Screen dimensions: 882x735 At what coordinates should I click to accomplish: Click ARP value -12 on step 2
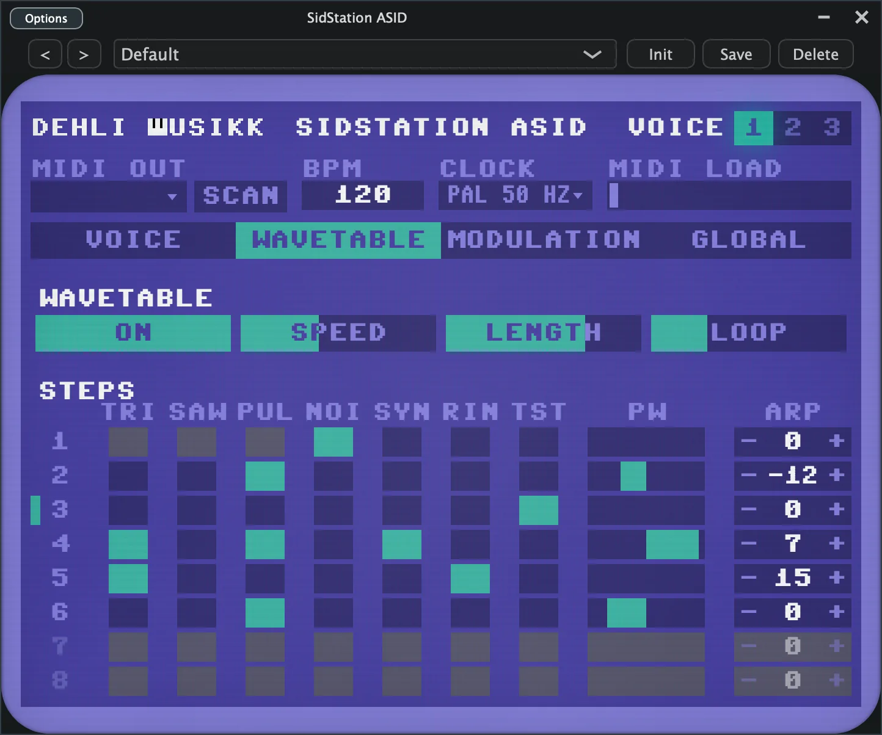pos(793,476)
